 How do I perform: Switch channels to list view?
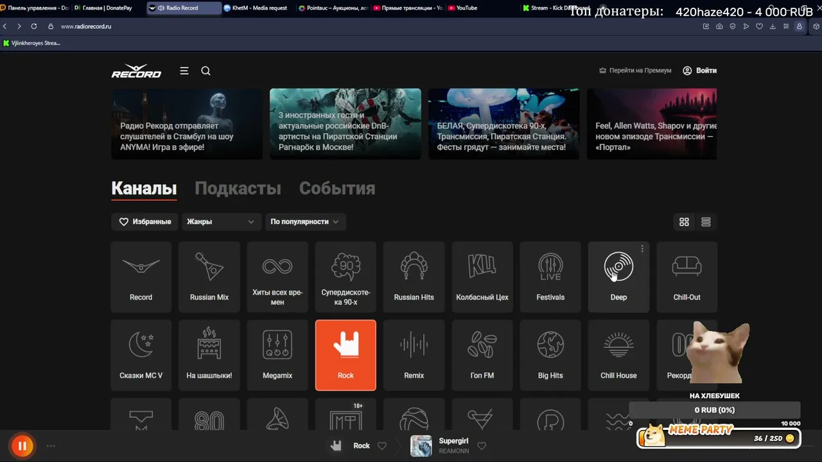pyautogui.click(x=706, y=222)
